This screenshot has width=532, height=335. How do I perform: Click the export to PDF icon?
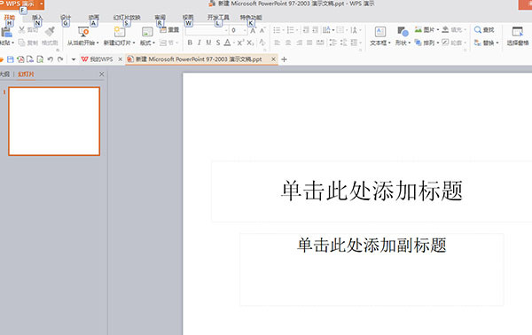click(20, 59)
